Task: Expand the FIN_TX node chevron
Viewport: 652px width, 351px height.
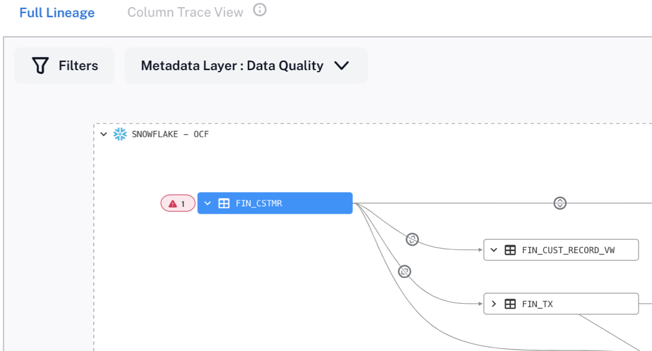Action: coord(494,304)
